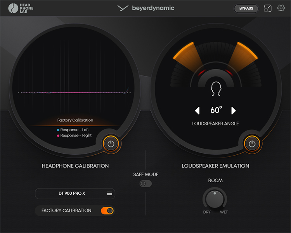Click the resize window icon

(268, 8)
